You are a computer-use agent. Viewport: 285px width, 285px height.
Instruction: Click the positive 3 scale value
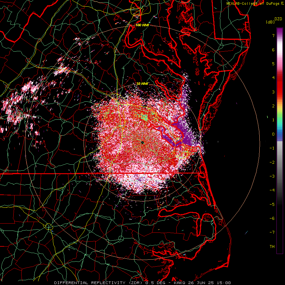pyautogui.click(x=273, y=92)
